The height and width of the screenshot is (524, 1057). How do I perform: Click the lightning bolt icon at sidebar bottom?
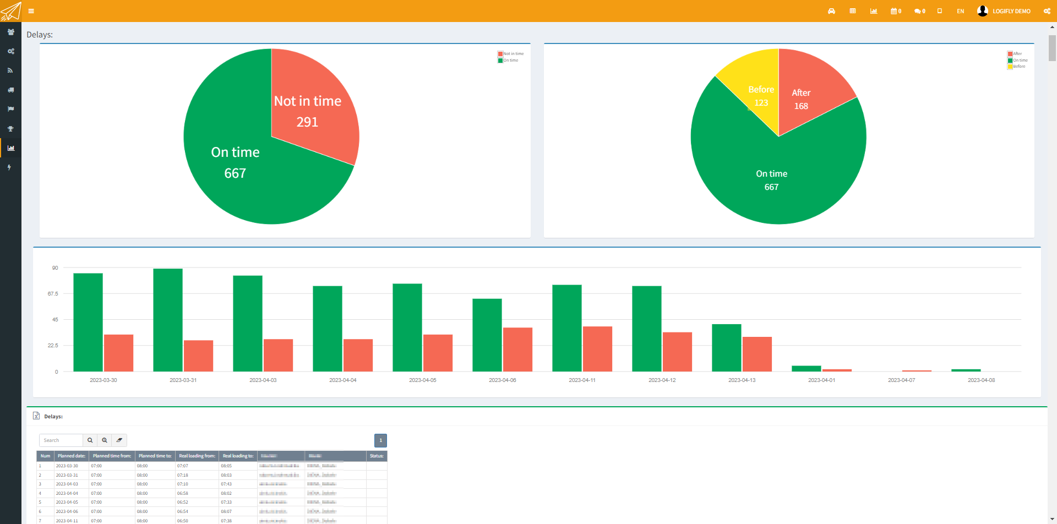10,167
